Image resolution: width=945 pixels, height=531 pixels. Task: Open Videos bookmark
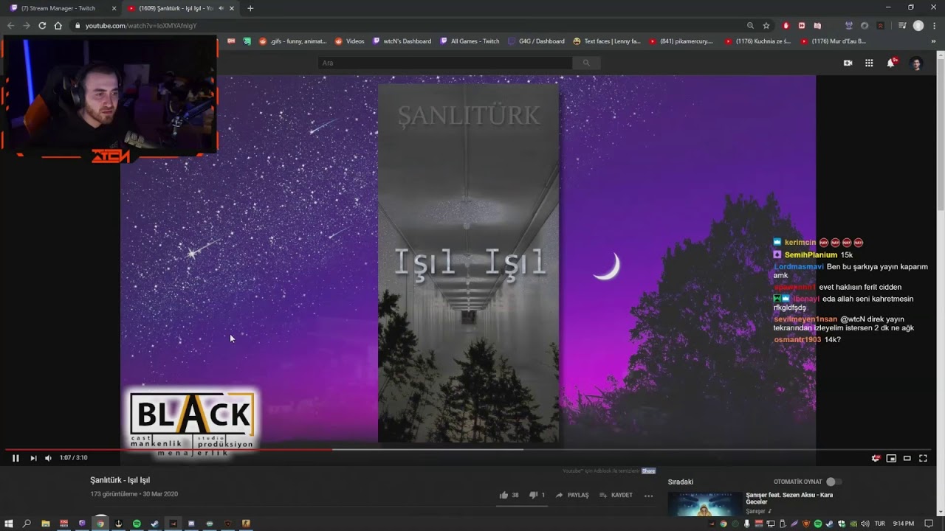click(350, 41)
